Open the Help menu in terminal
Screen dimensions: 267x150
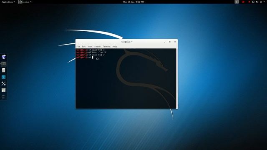[115, 46]
